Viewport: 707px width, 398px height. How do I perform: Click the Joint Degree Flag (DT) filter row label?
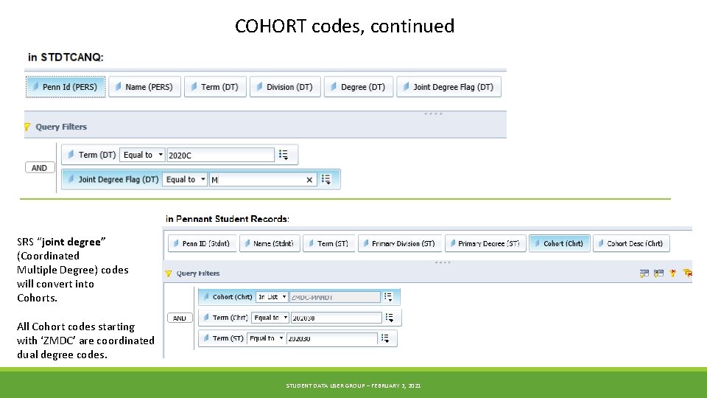point(119,179)
